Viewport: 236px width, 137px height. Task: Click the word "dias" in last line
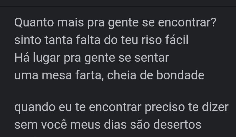pyautogui.click(x=115, y=124)
